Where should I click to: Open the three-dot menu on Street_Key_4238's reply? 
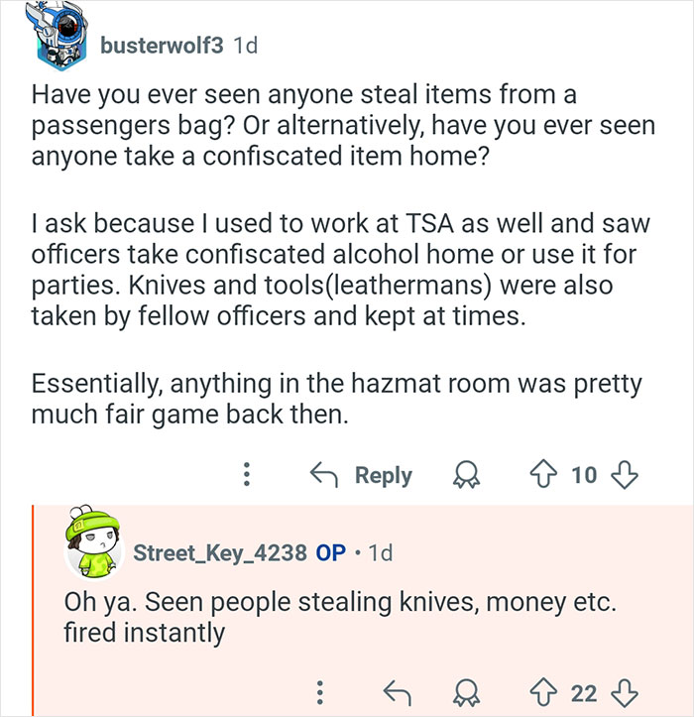pos(319,691)
